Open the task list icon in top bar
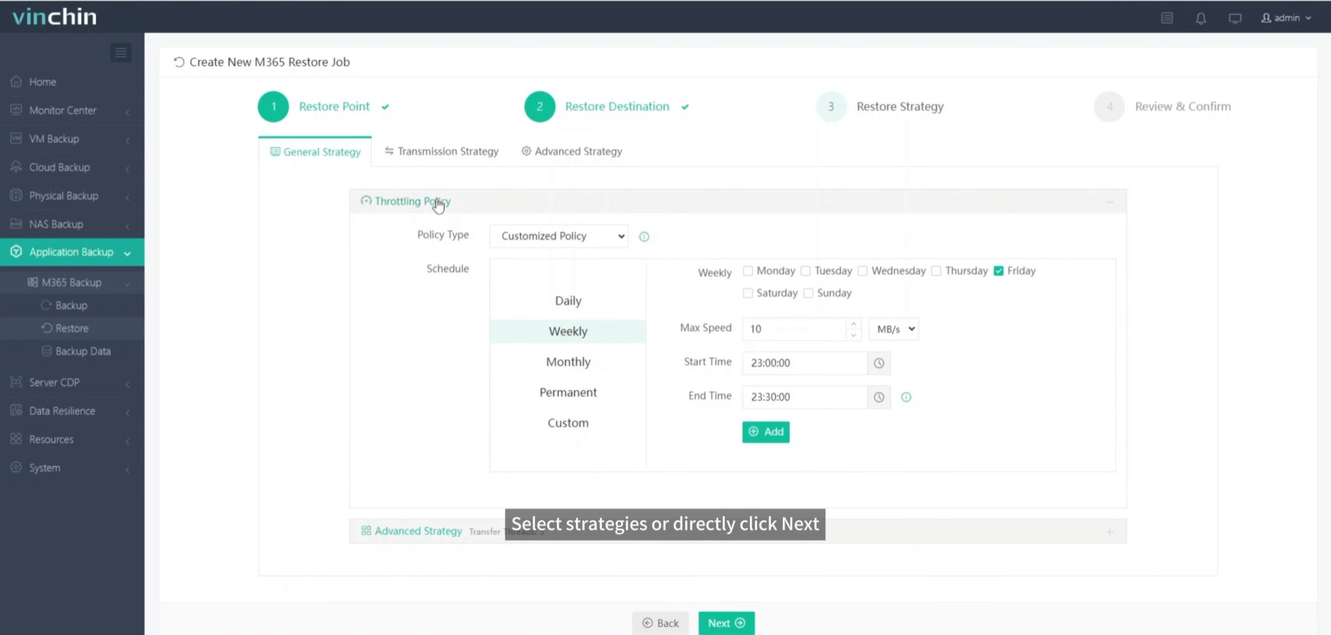 (1167, 18)
